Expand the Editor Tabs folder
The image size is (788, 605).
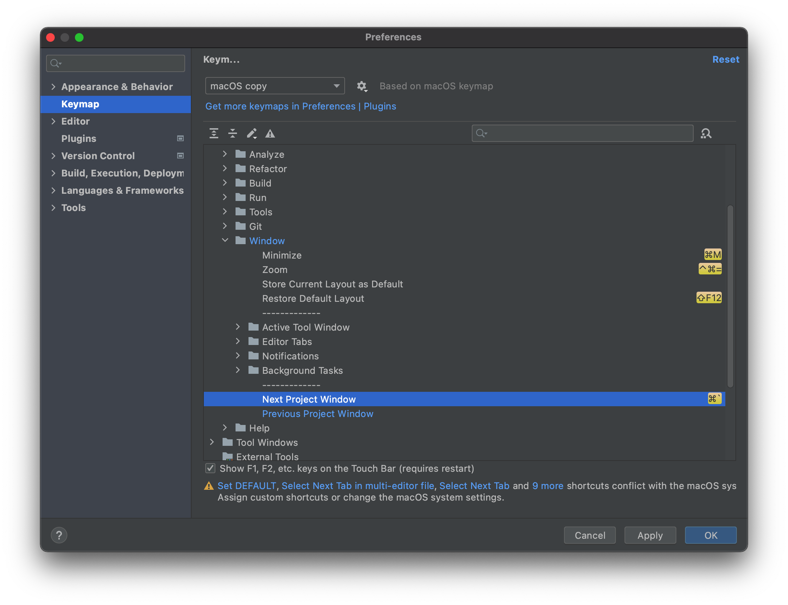tap(238, 341)
